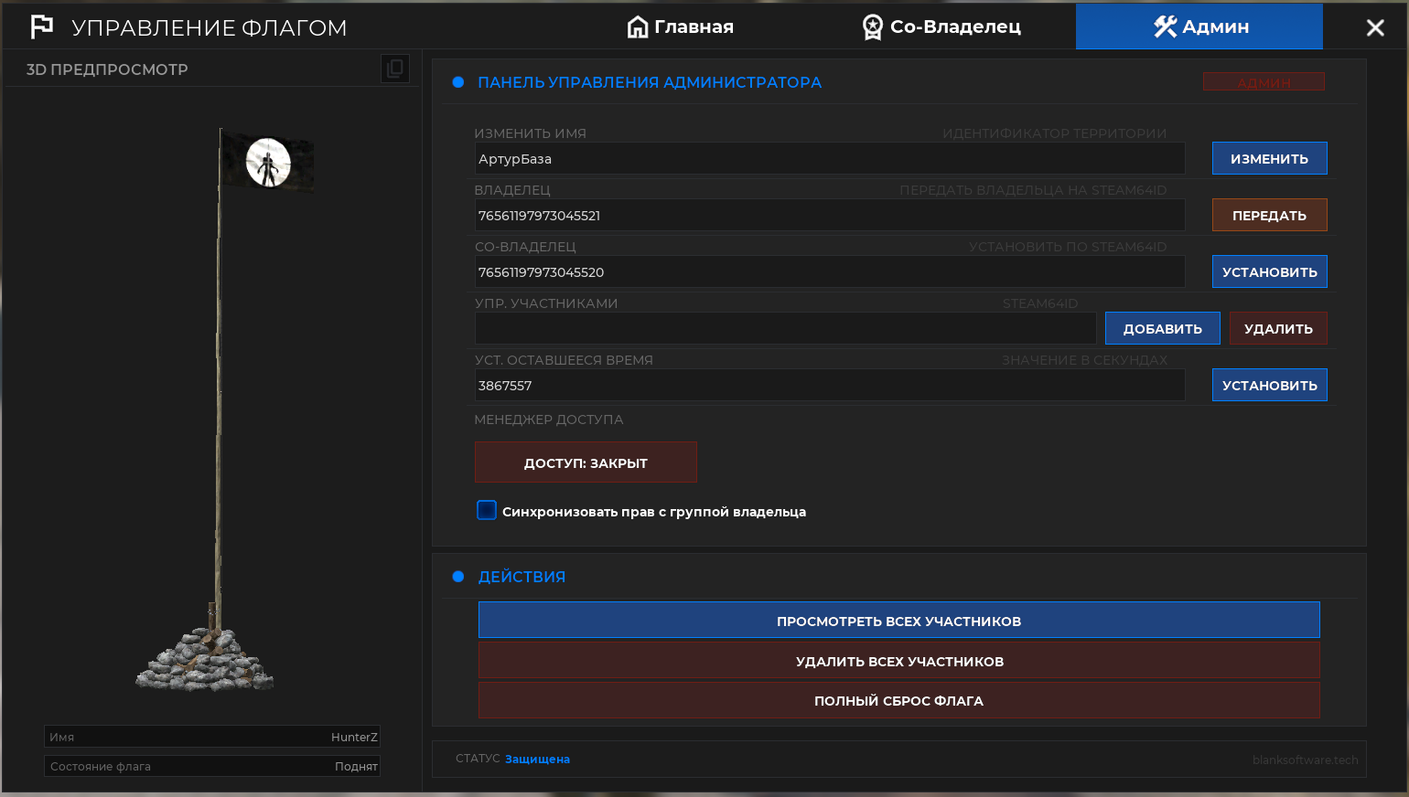Click УДАЛИТЬ to remove a member
Viewport: 1409px width, 797px height.
coord(1278,328)
